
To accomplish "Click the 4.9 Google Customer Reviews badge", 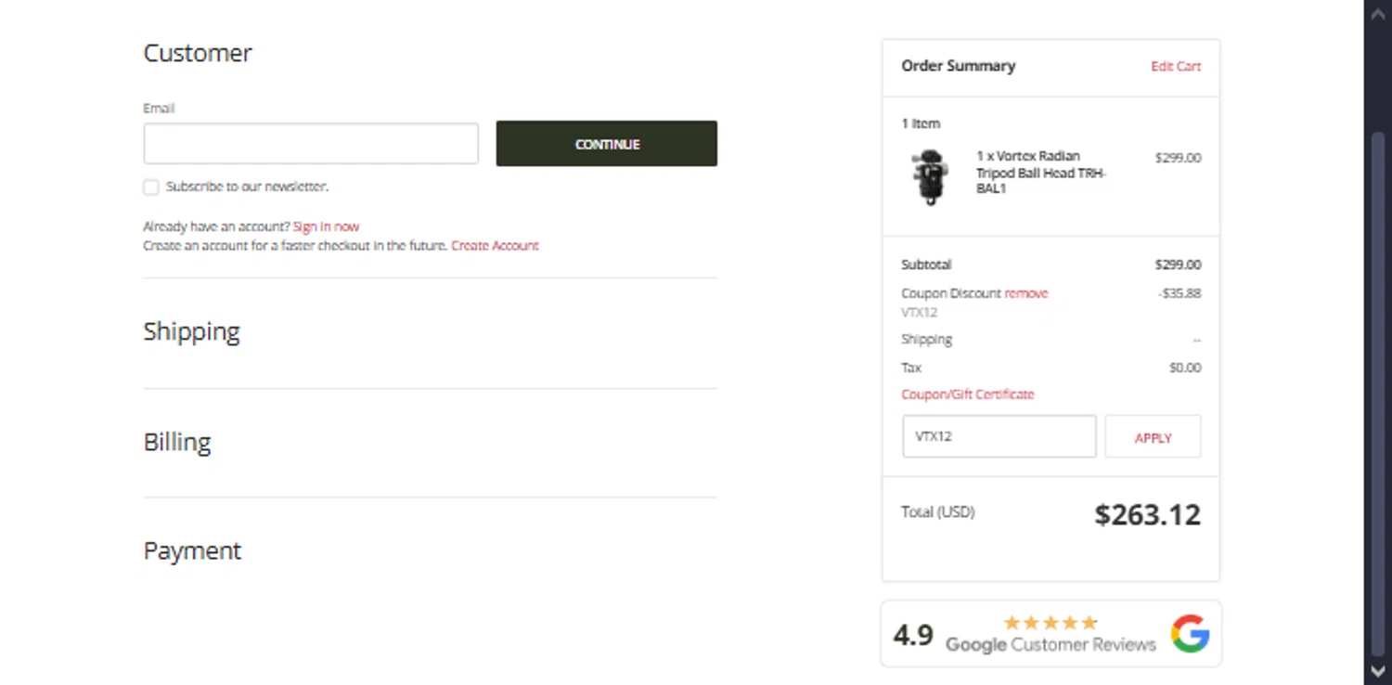I will coord(1050,635).
